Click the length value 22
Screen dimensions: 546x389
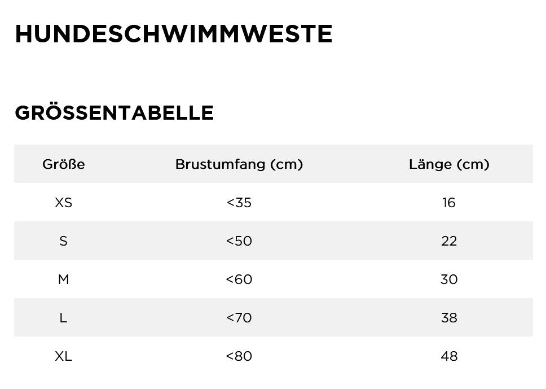(x=449, y=241)
